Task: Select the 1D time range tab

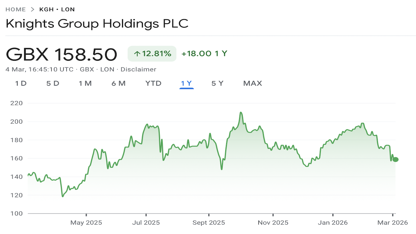Action: click(21, 84)
